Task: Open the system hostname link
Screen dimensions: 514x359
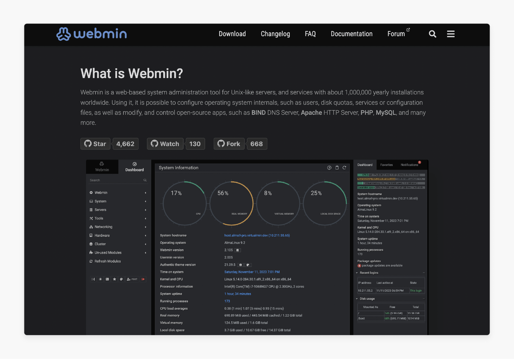Action: click(x=257, y=235)
